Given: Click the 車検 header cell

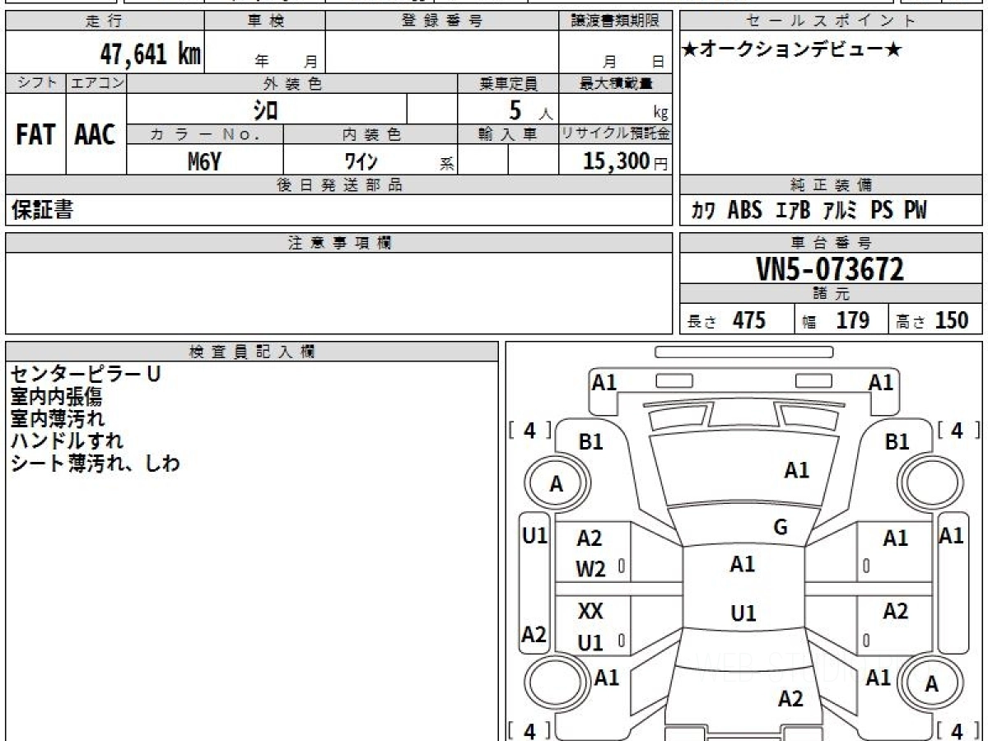Looking at the screenshot, I should coord(265,21).
